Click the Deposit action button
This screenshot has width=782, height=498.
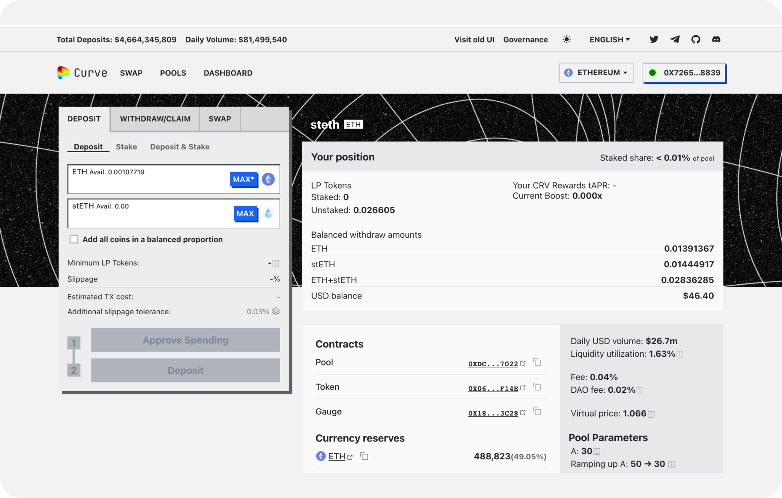pyautogui.click(x=185, y=370)
